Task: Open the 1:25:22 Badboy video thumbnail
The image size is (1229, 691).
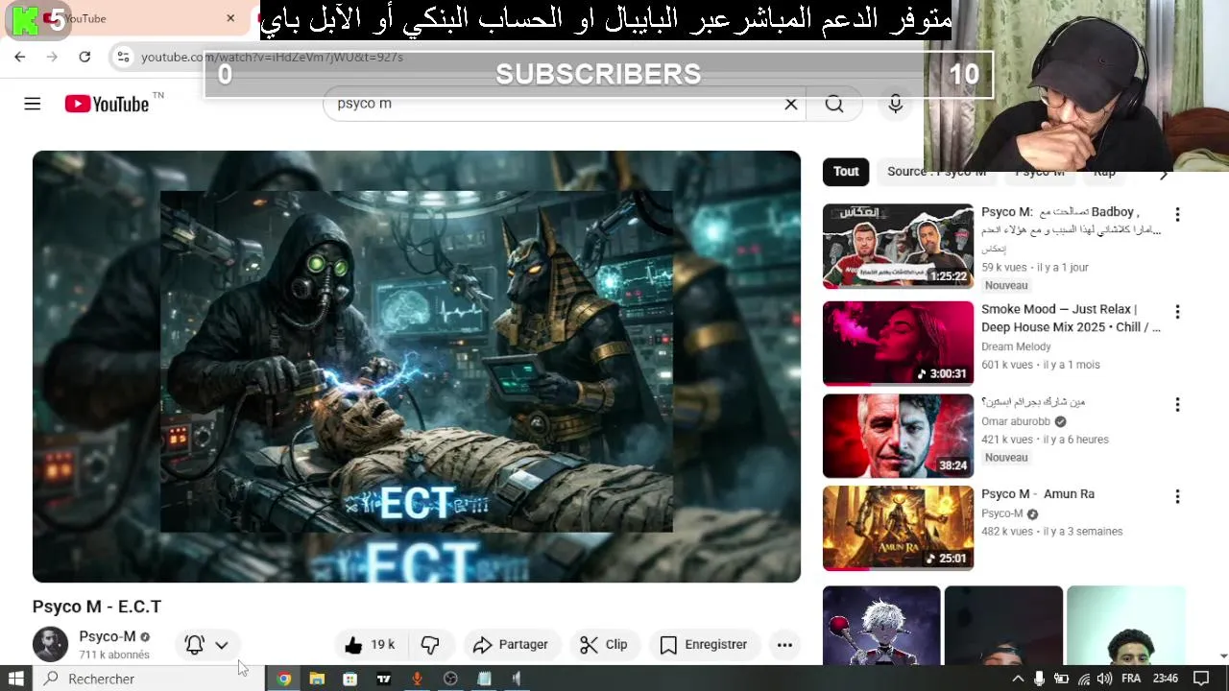Action: pyautogui.click(x=898, y=246)
